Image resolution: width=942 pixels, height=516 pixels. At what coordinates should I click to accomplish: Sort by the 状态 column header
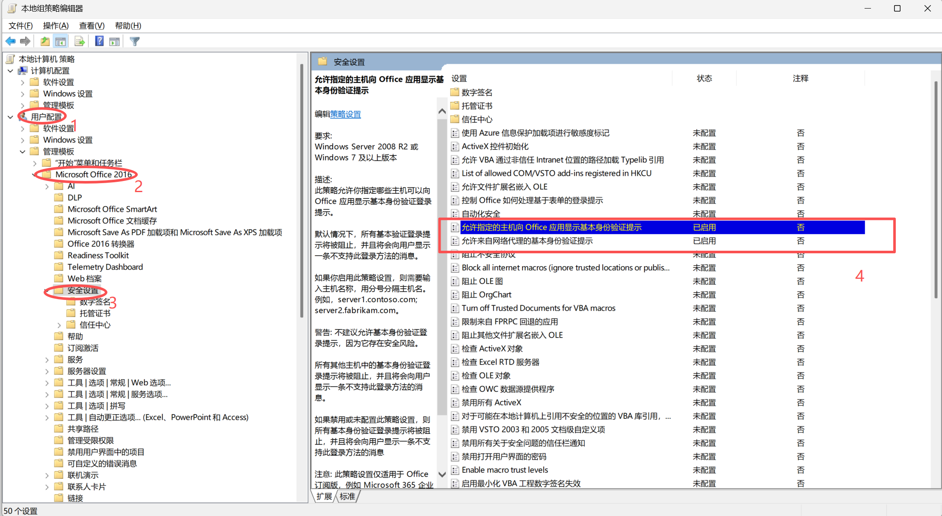coord(704,78)
